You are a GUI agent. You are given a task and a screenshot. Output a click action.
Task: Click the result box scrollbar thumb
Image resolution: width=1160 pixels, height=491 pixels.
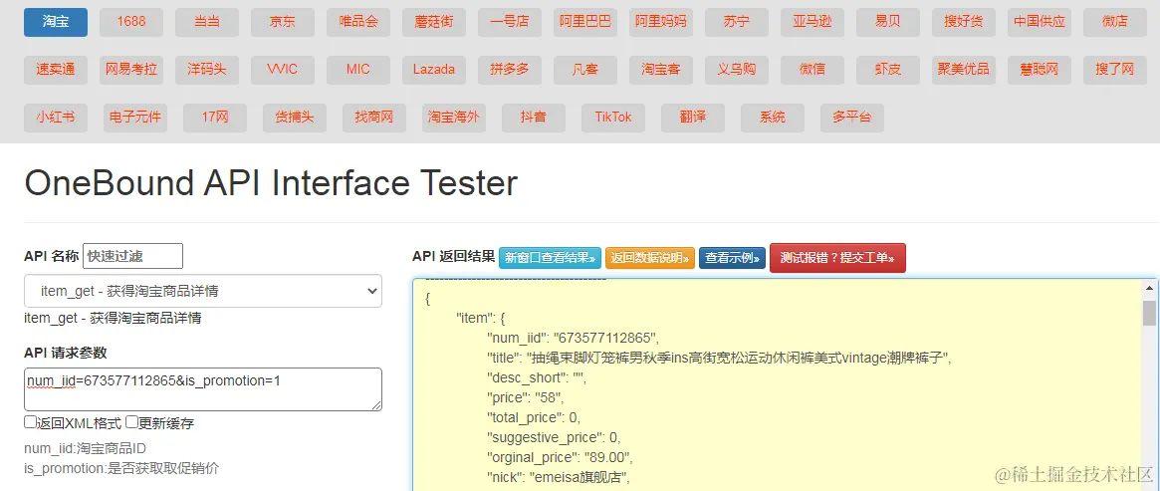tap(1149, 313)
